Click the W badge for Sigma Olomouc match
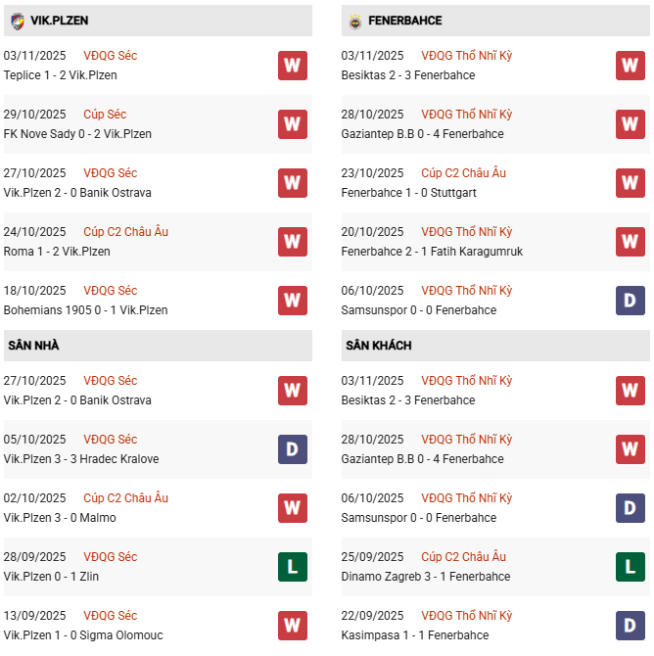 [292, 626]
